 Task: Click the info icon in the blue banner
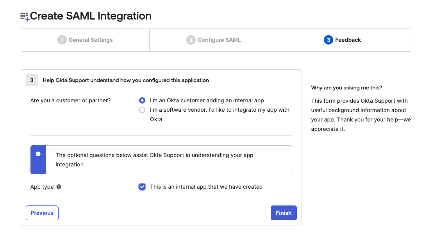[x=38, y=154]
